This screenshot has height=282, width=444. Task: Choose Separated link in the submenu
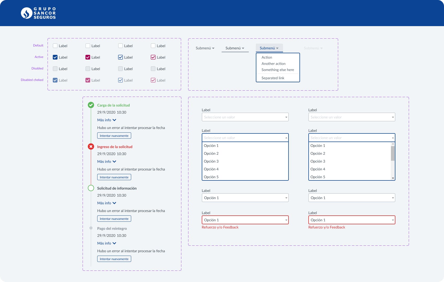(x=273, y=78)
